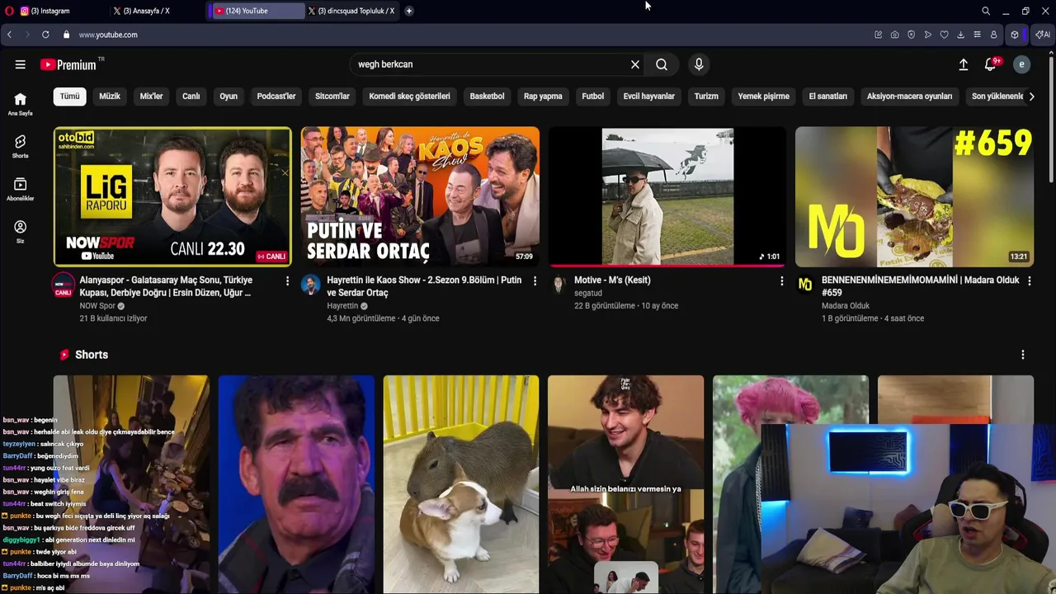The image size is (1056, 594).
Task: Open options for Motive - M's video
Action: coord(781,281)
